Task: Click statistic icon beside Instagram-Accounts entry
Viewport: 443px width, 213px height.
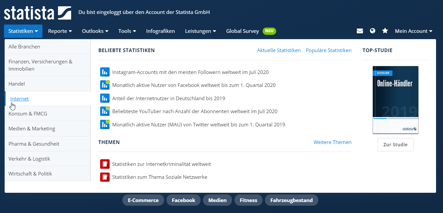Action: (x=105, y=72)
